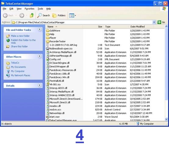Image resolution: width=169 pixels, height=145 pixels.
Task: Select FarsiLibrary.Resources.dll file icon
Action: [48, 70]
